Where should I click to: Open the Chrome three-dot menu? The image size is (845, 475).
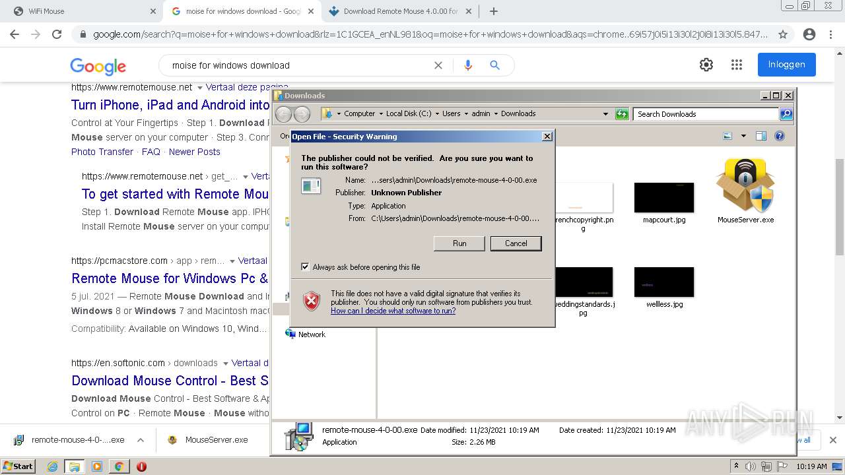(830, 34)
